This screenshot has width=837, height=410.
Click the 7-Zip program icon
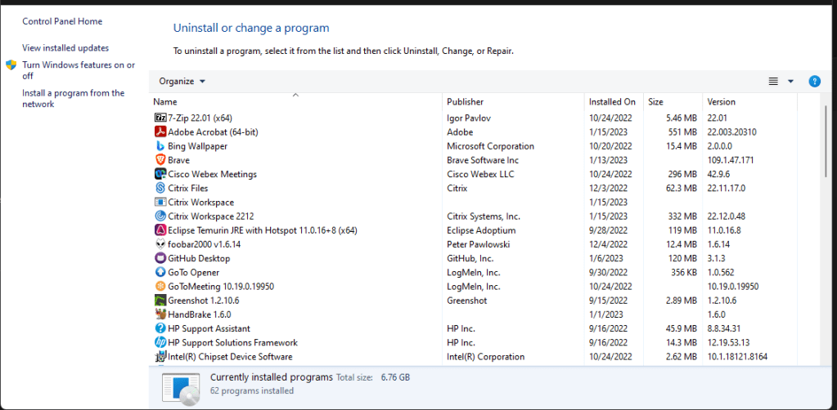[160, 118]
